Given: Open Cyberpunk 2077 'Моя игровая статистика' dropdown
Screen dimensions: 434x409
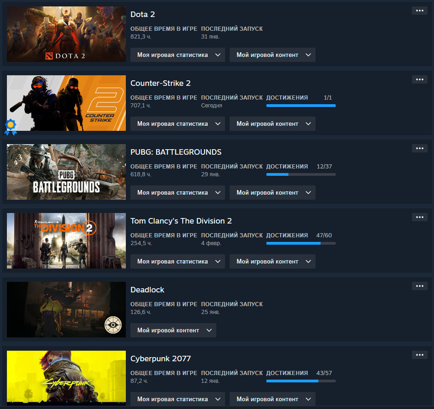Looking at the screenshot, I should pyautogui.click(x=178, y=399).
